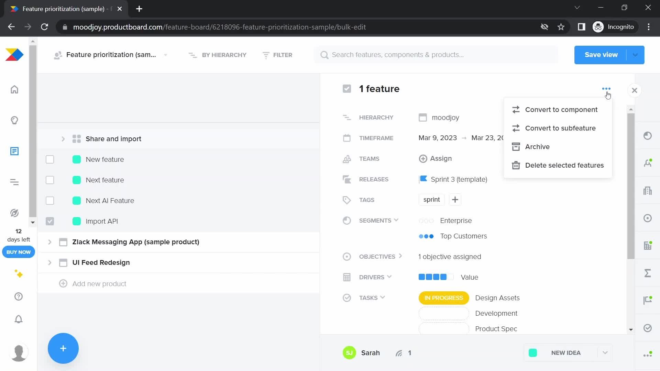660x371 pixels.
Task: Open the notifications bell icon
Action: (x=19, y=319)
